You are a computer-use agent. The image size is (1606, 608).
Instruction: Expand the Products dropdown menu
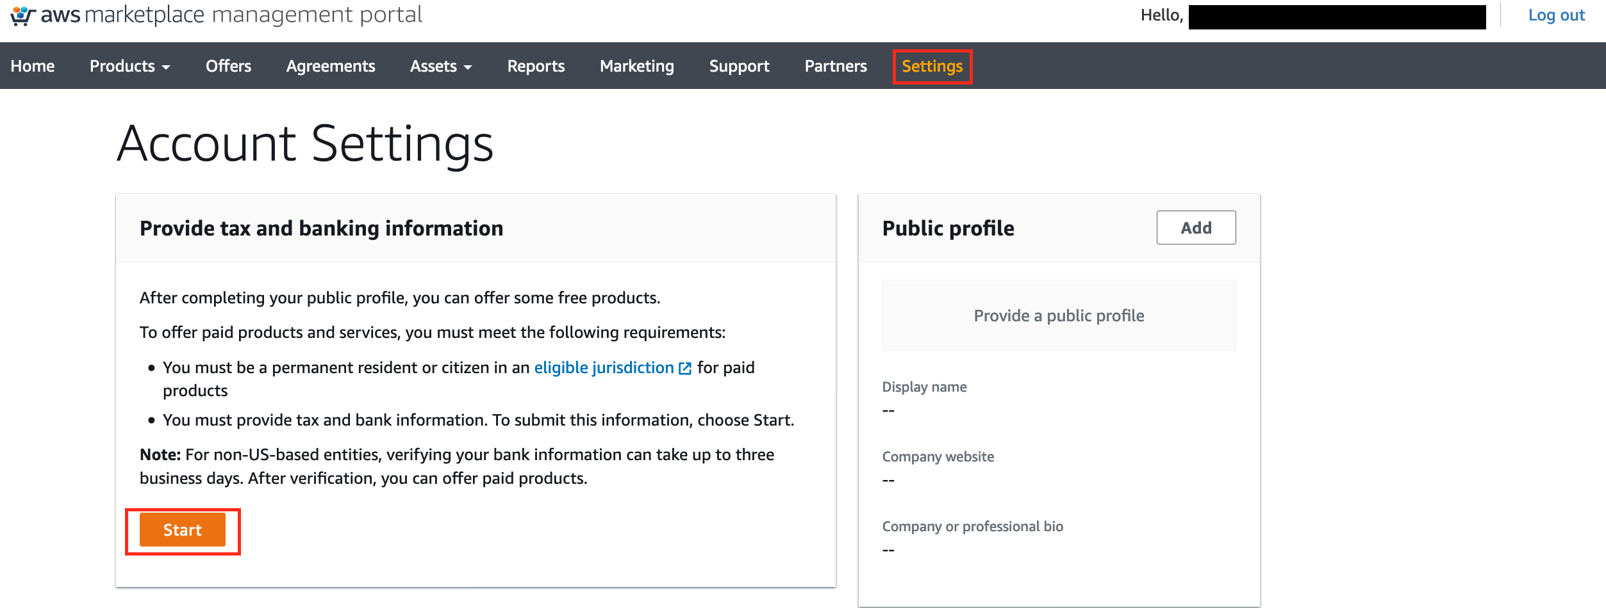129,66
